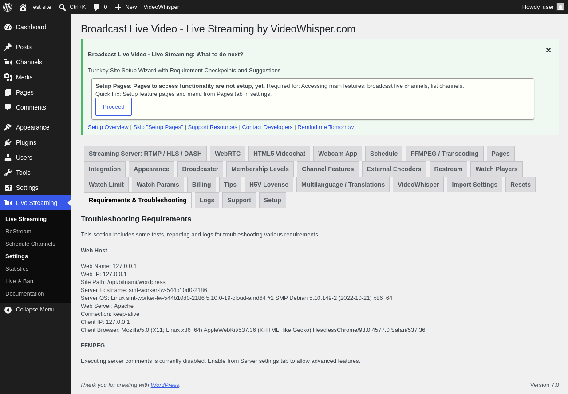568x394 pixels.
Task: Click the Media library icon
Action: tap(8, 77)
